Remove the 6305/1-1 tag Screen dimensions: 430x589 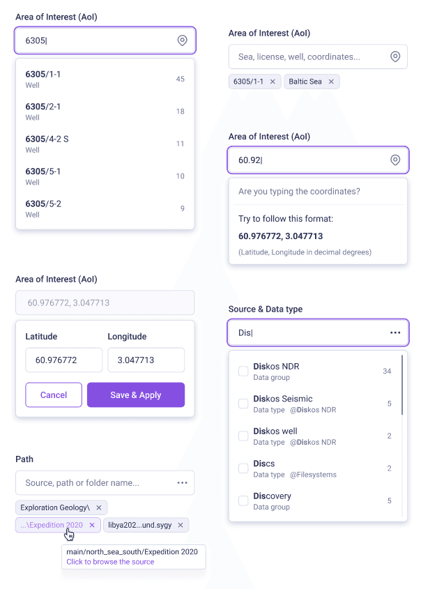[272, 82]
